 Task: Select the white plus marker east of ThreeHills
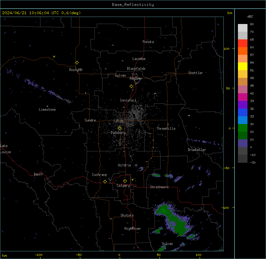(x=189, y=115)
